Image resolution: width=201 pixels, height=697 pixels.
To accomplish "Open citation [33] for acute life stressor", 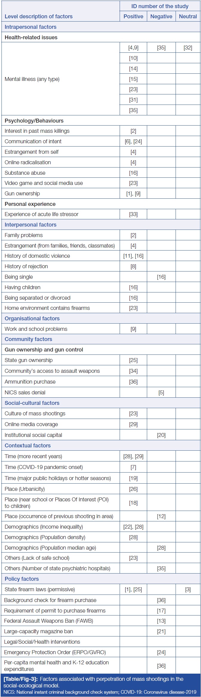I will click(133, 214).
